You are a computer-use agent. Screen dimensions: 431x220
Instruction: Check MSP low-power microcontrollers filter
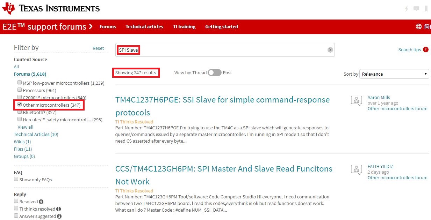tap(20, 83)
